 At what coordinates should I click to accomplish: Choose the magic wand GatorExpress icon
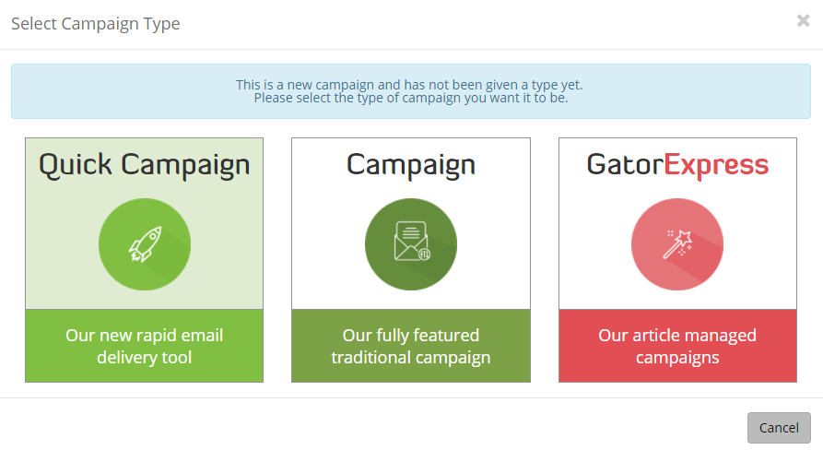[x=677, y=244]
